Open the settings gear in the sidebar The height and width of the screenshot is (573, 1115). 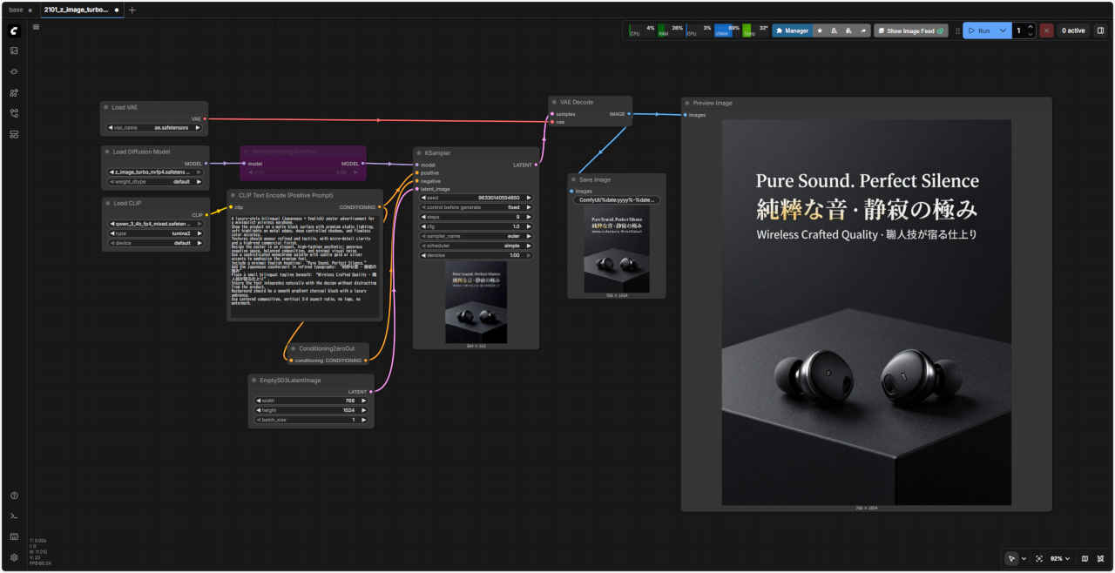point(14,557)
